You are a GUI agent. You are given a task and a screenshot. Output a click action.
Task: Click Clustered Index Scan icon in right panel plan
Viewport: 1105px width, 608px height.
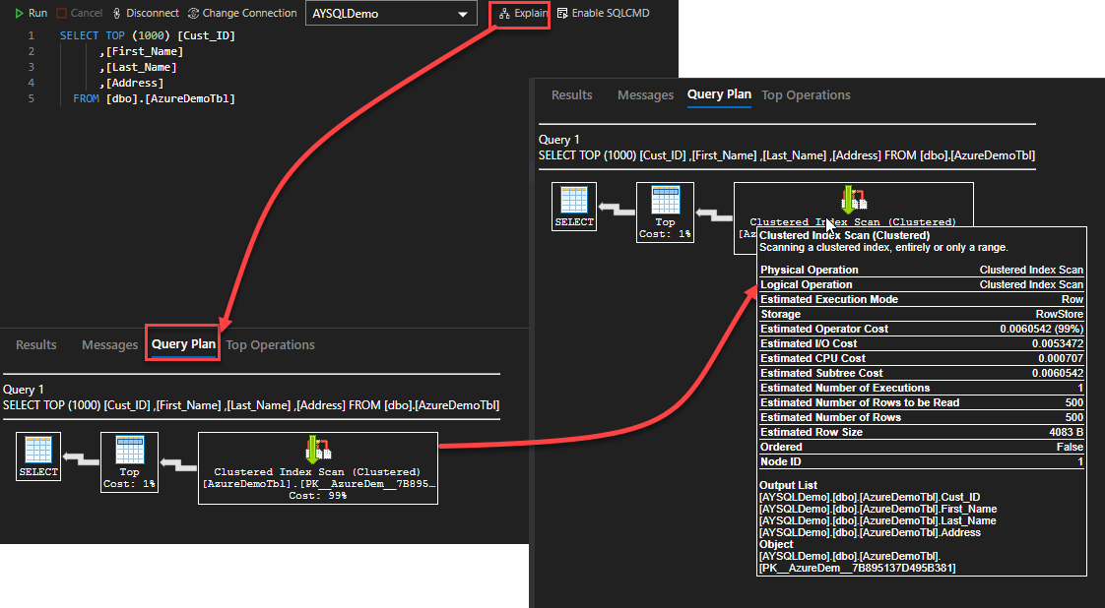tap(854, 201)
